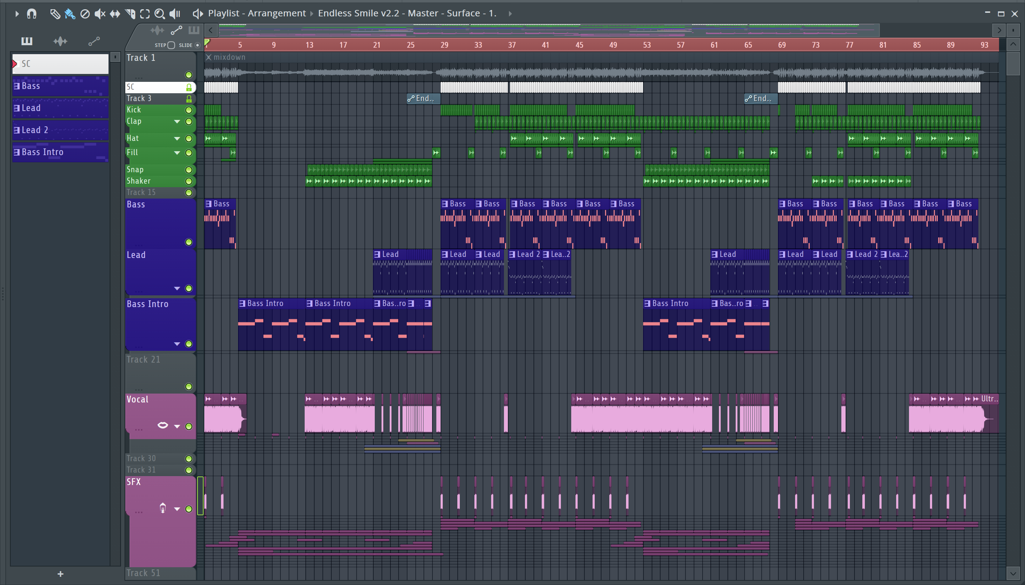
Task: Collapse the Bass Intro track group arrow
Action: 177,344
